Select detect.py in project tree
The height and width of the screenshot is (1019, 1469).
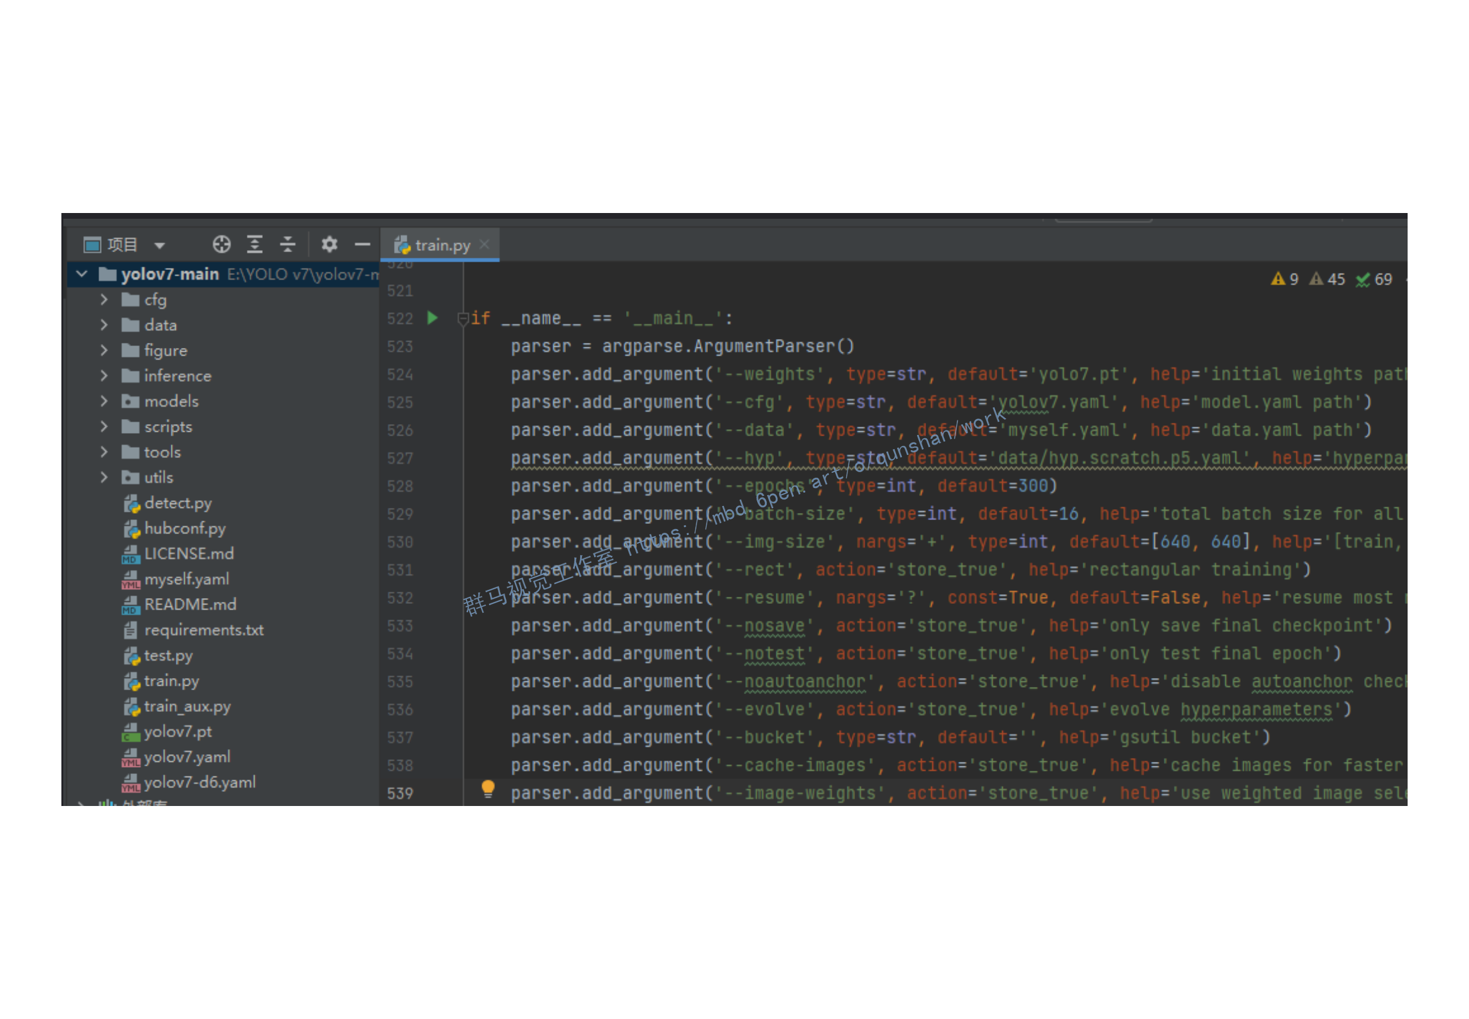coord(177,503)
